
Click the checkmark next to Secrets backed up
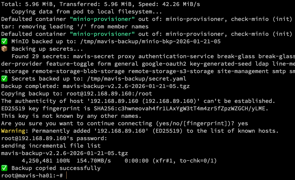pyautogui.click(x=4, y=79)
